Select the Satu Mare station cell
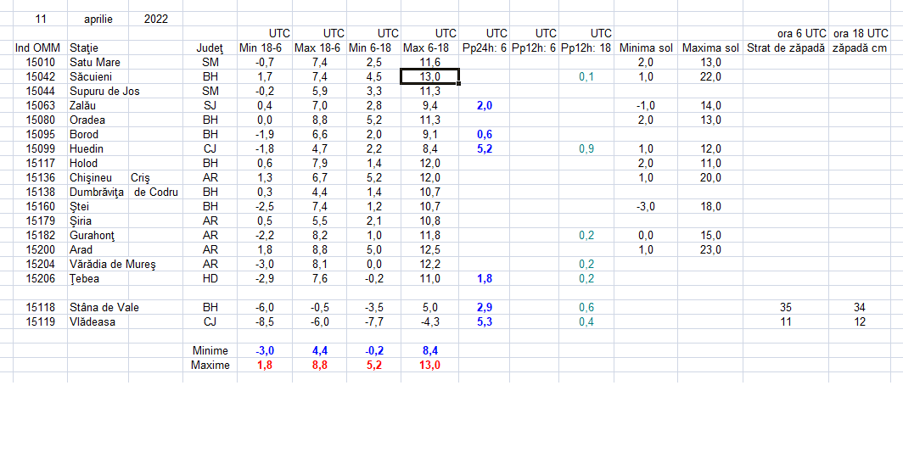This screenshot has width=903, height=458. 95,62
